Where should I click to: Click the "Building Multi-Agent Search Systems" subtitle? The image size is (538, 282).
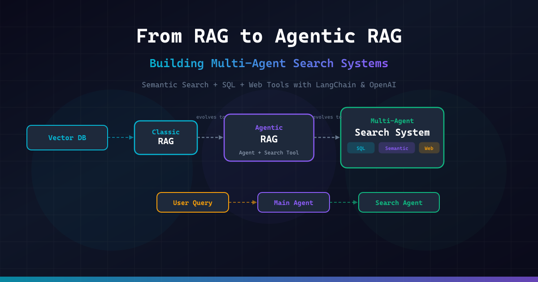[x=269, y=63]
